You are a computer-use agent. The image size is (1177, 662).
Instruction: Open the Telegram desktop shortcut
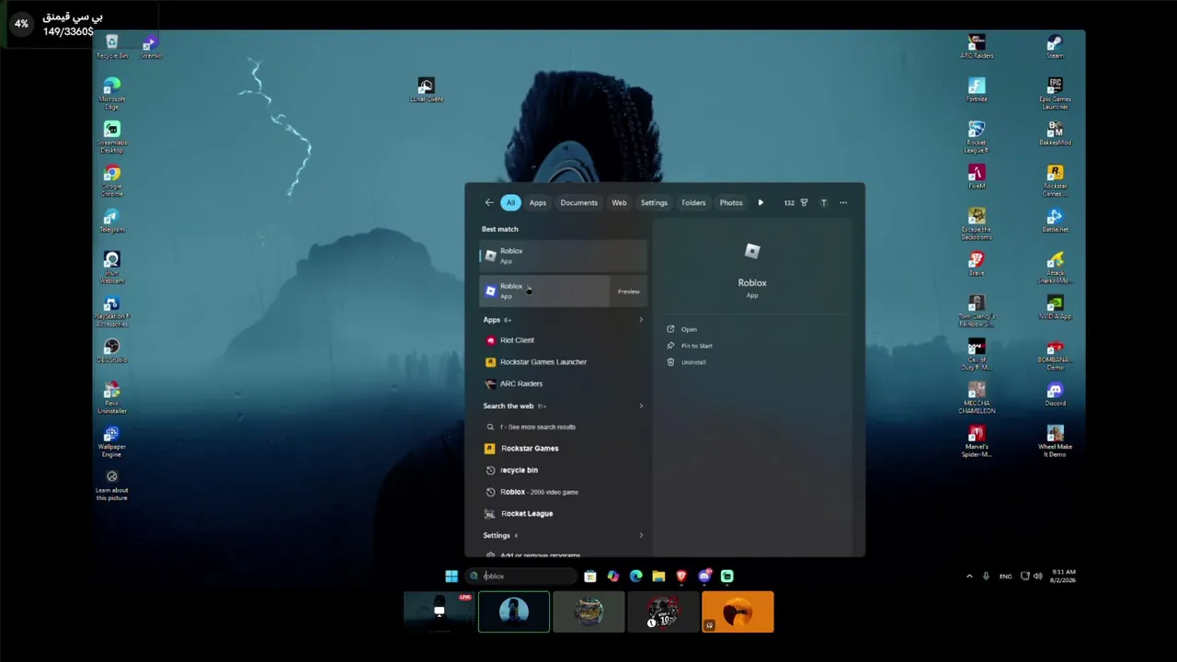tap(112, 221)
